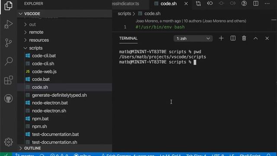
Task: Click the JS icon beside code-web.js
Action: pos(28,71)
